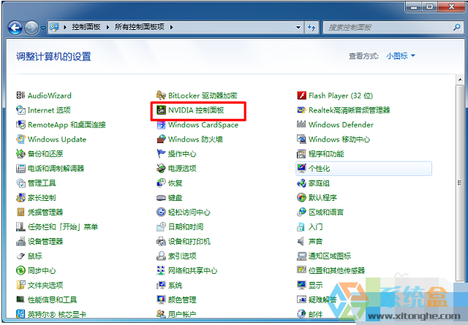The height and width of the screenshot is (325, 468).
Task: Open the 日期和时间 link
Action: [x=186, y=227]
